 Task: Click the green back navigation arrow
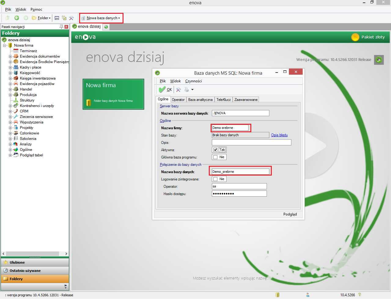(17, 18)
